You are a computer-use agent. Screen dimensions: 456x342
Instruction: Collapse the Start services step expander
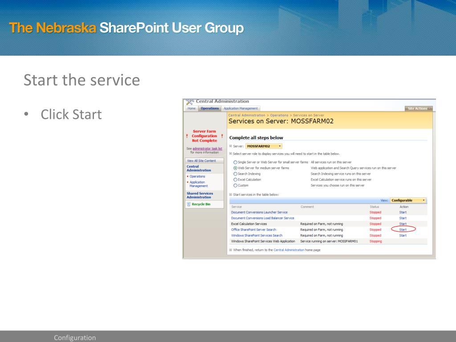[x=231, y=195]
